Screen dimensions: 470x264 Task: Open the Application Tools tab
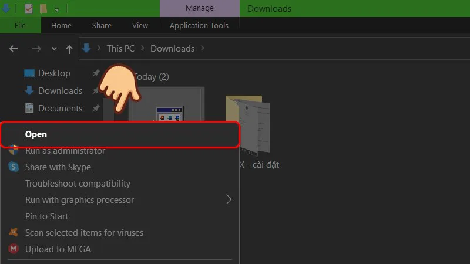(x=199, y=26)
